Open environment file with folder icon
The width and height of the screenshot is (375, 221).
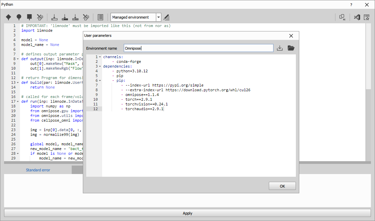[x=291, y=48]
